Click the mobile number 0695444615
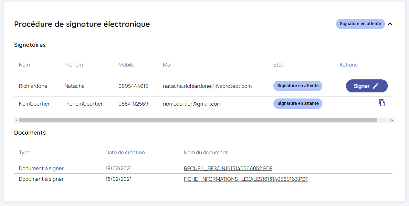This screenshot has width=409, height=206. (x=133, y=86)
